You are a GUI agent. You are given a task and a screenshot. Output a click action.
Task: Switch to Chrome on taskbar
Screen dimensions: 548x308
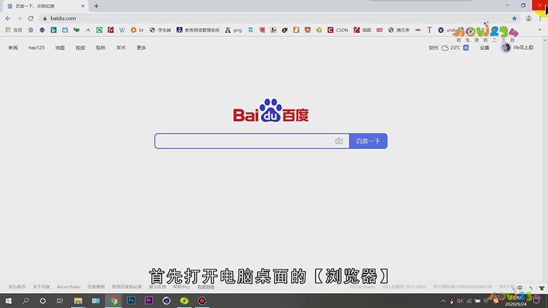tap(114, 300)
